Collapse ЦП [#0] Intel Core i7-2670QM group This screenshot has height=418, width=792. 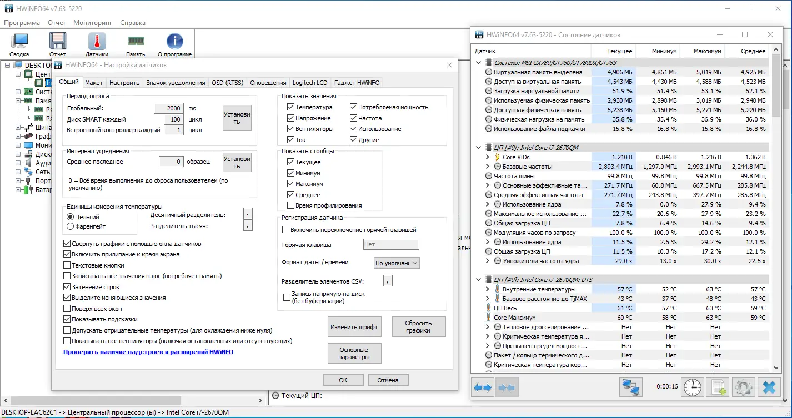(479, 148)
